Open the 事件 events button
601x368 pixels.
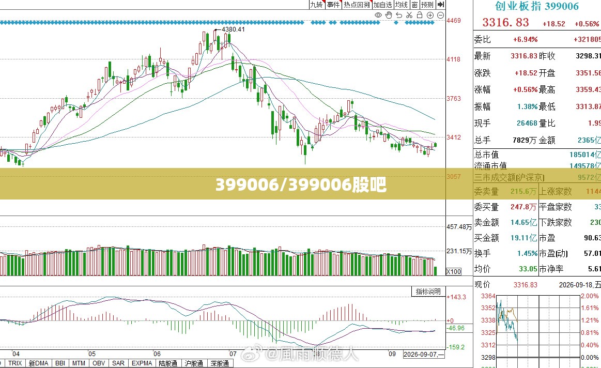pos(333,5)
